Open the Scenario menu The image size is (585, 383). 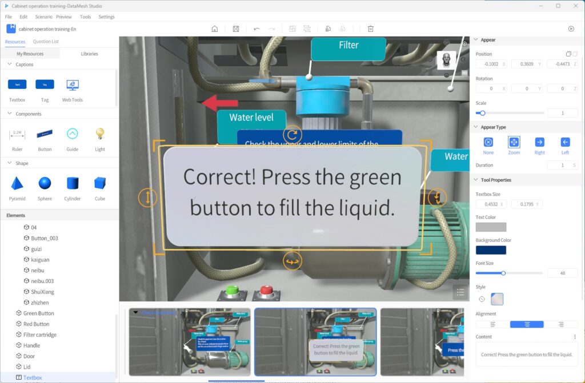coord(43,17)
